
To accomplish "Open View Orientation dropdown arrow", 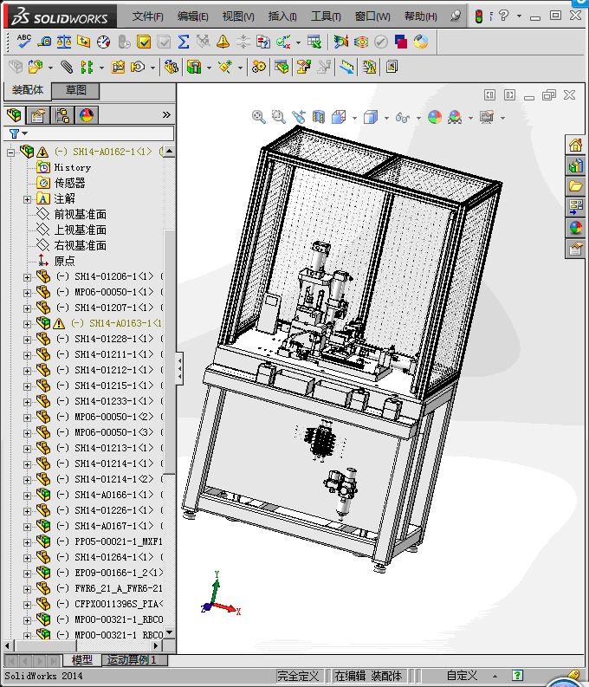I will [x=354, y=118].
